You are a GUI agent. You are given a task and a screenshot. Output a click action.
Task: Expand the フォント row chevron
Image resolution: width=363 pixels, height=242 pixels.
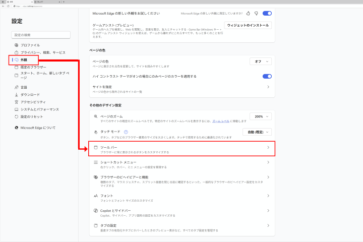pyautogui.click(x=268, y=196)
